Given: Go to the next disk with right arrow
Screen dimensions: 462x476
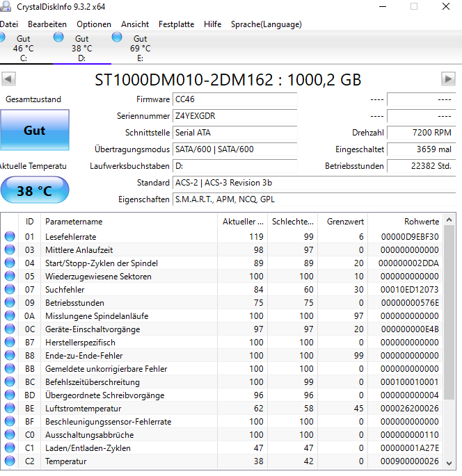Looking at the screenshot, I should [x=448, y=79].
